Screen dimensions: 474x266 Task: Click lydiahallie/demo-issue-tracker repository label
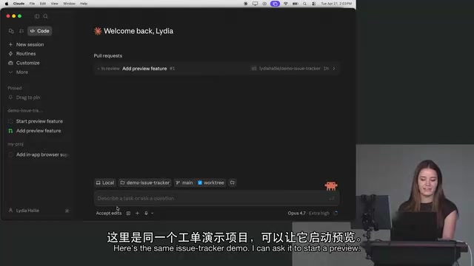(290, 69)
